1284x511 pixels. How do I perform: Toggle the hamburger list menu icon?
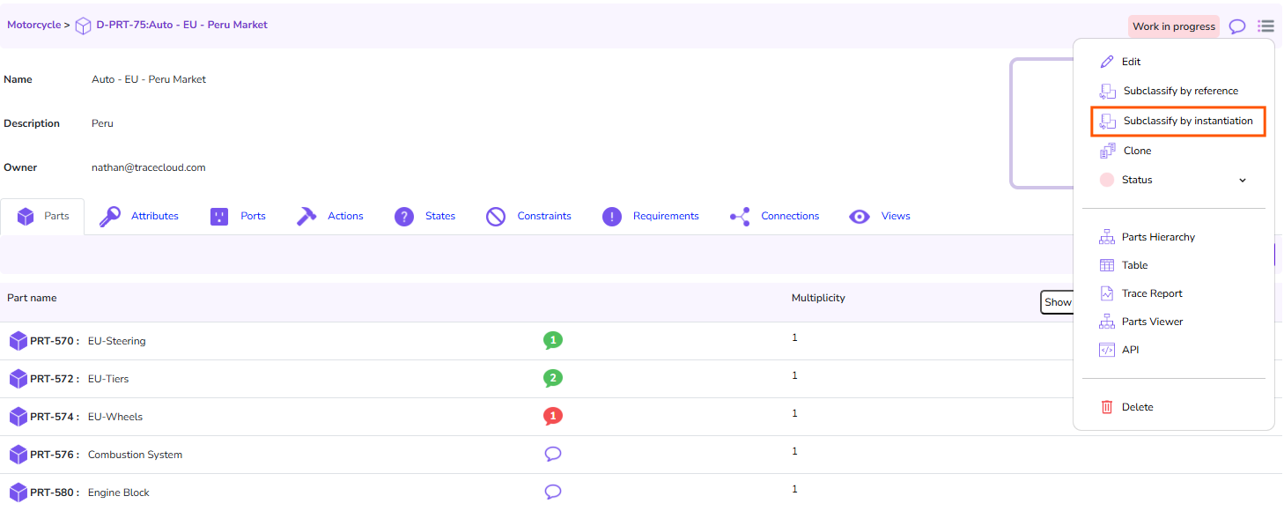click(1266, 26)
